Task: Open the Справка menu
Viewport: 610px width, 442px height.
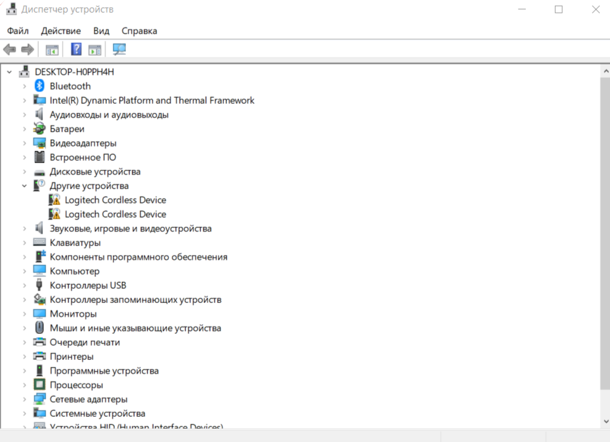Action: (x=139, y=31)
